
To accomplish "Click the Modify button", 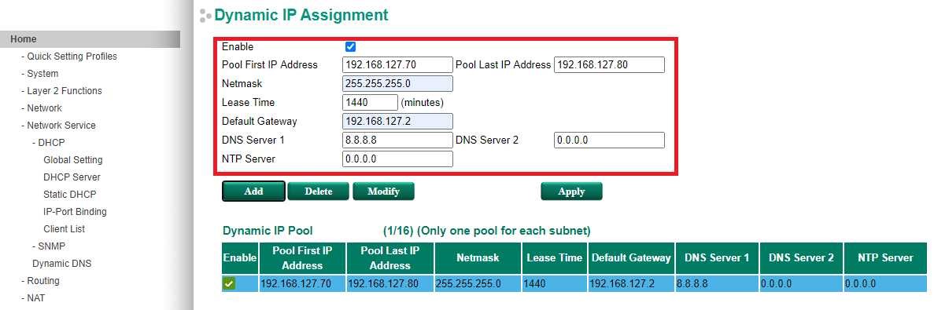I will 384,191.
